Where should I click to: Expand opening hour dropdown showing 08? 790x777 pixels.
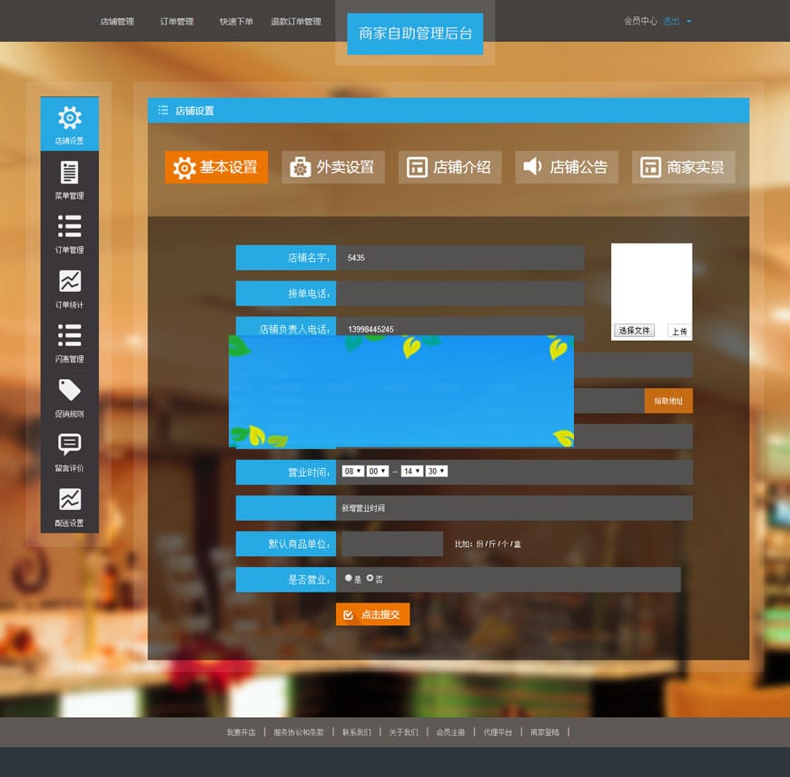pos(352,472)
